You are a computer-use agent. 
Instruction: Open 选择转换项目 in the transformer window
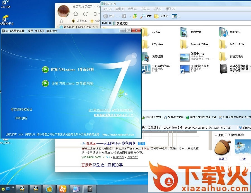tap(21, 110)
